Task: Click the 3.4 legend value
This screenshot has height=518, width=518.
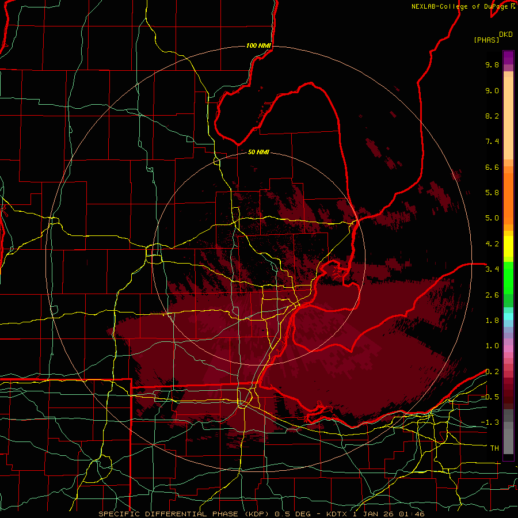Action: pos(492,269)
